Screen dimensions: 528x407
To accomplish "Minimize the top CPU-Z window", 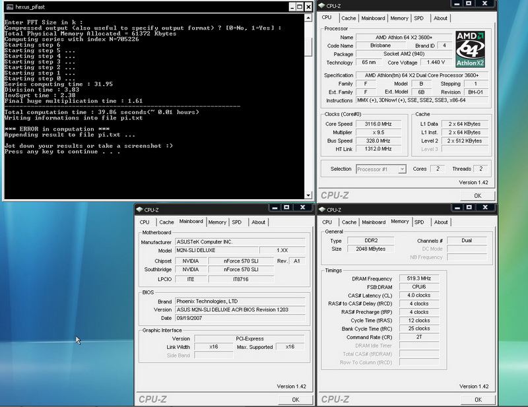I will point(457,4).
